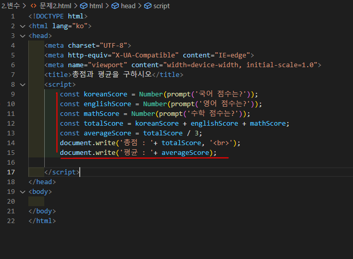Click 'totalScore' declaration on line 12
The image size is (353, 259).
pos(103,124)
